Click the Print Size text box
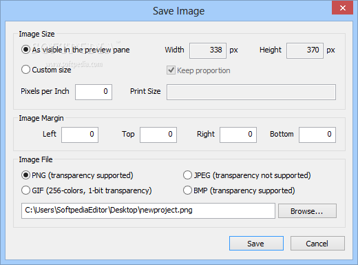Image resolution: width=358 pixels, height=265 pixels. pos(251,92)
